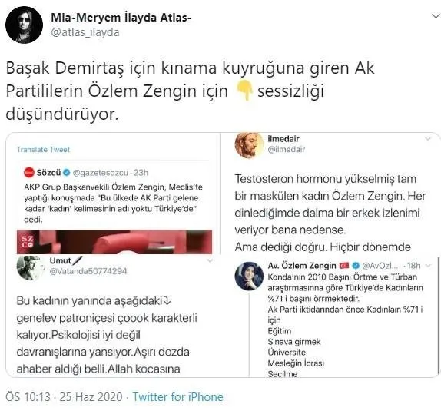
Task: Open Mia-Meryem İlayda Atlas profile picture
Action: pyautogui.click(x=24, y=25)
